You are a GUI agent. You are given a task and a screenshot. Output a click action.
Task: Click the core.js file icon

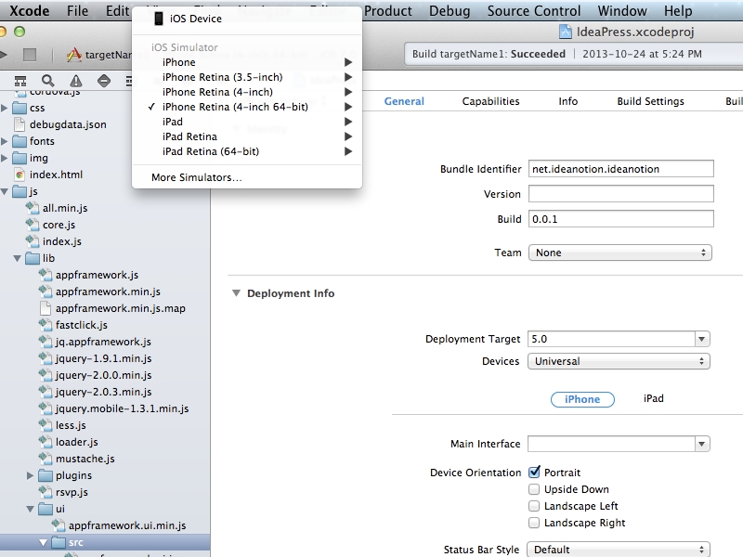click(x=33, y=225)
